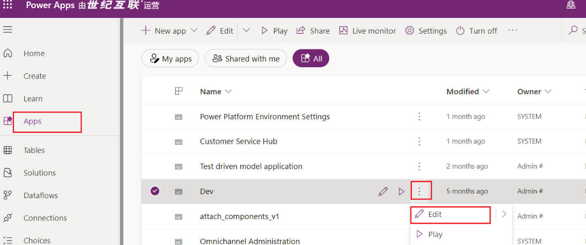Open Choices in the sidebar
Viewport: 586px width, 245px height.
(x=37, y=240)
